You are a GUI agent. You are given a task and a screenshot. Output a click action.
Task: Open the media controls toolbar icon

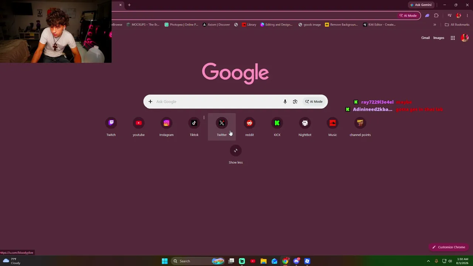[449, 16]
